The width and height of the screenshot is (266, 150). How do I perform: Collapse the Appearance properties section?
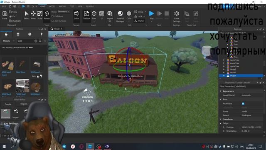pyautogui.click(x=221, y=91)
